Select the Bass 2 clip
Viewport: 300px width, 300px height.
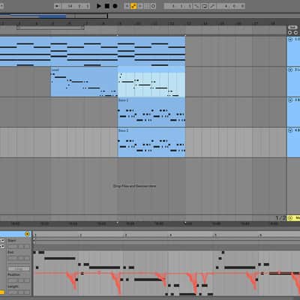(x=151, y=142)
